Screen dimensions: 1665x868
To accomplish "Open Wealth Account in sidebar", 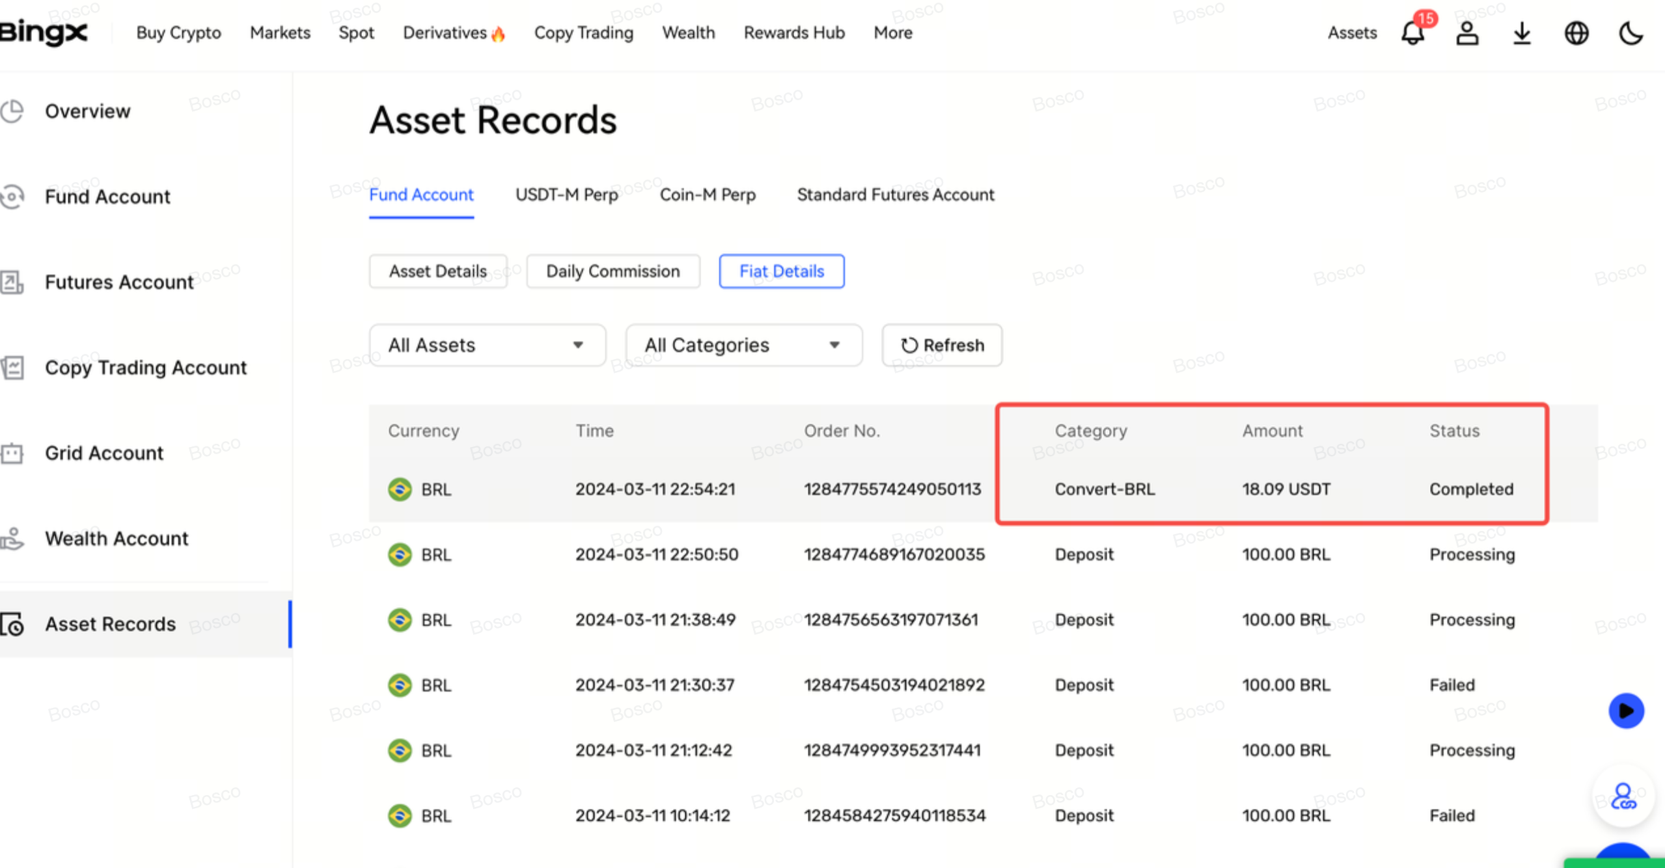I will tap(116, 538).
